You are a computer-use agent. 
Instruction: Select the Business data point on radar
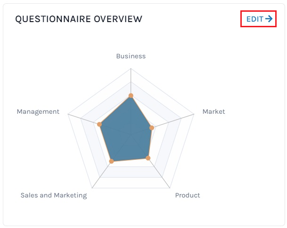131,95
